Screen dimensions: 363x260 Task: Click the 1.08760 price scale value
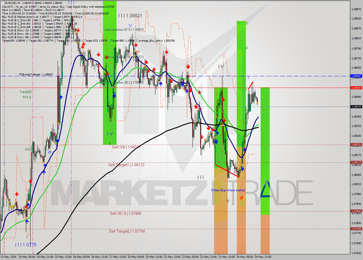click(356, 48)
